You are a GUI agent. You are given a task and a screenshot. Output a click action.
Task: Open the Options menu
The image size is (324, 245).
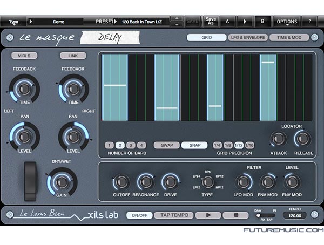coord(287,22)
